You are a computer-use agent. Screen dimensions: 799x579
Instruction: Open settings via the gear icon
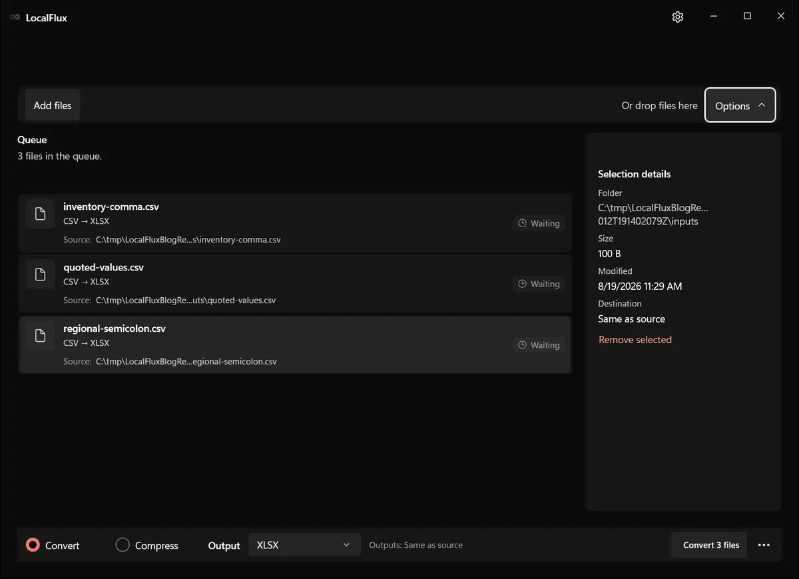tap(678, 17)
